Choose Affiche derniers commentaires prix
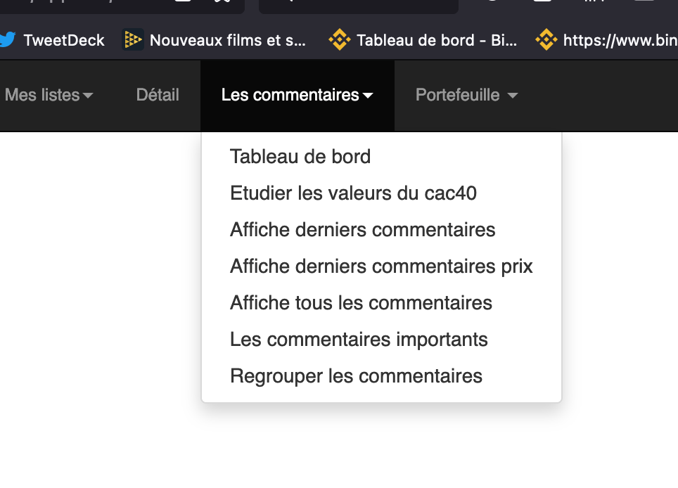 (x=381, y=267)
